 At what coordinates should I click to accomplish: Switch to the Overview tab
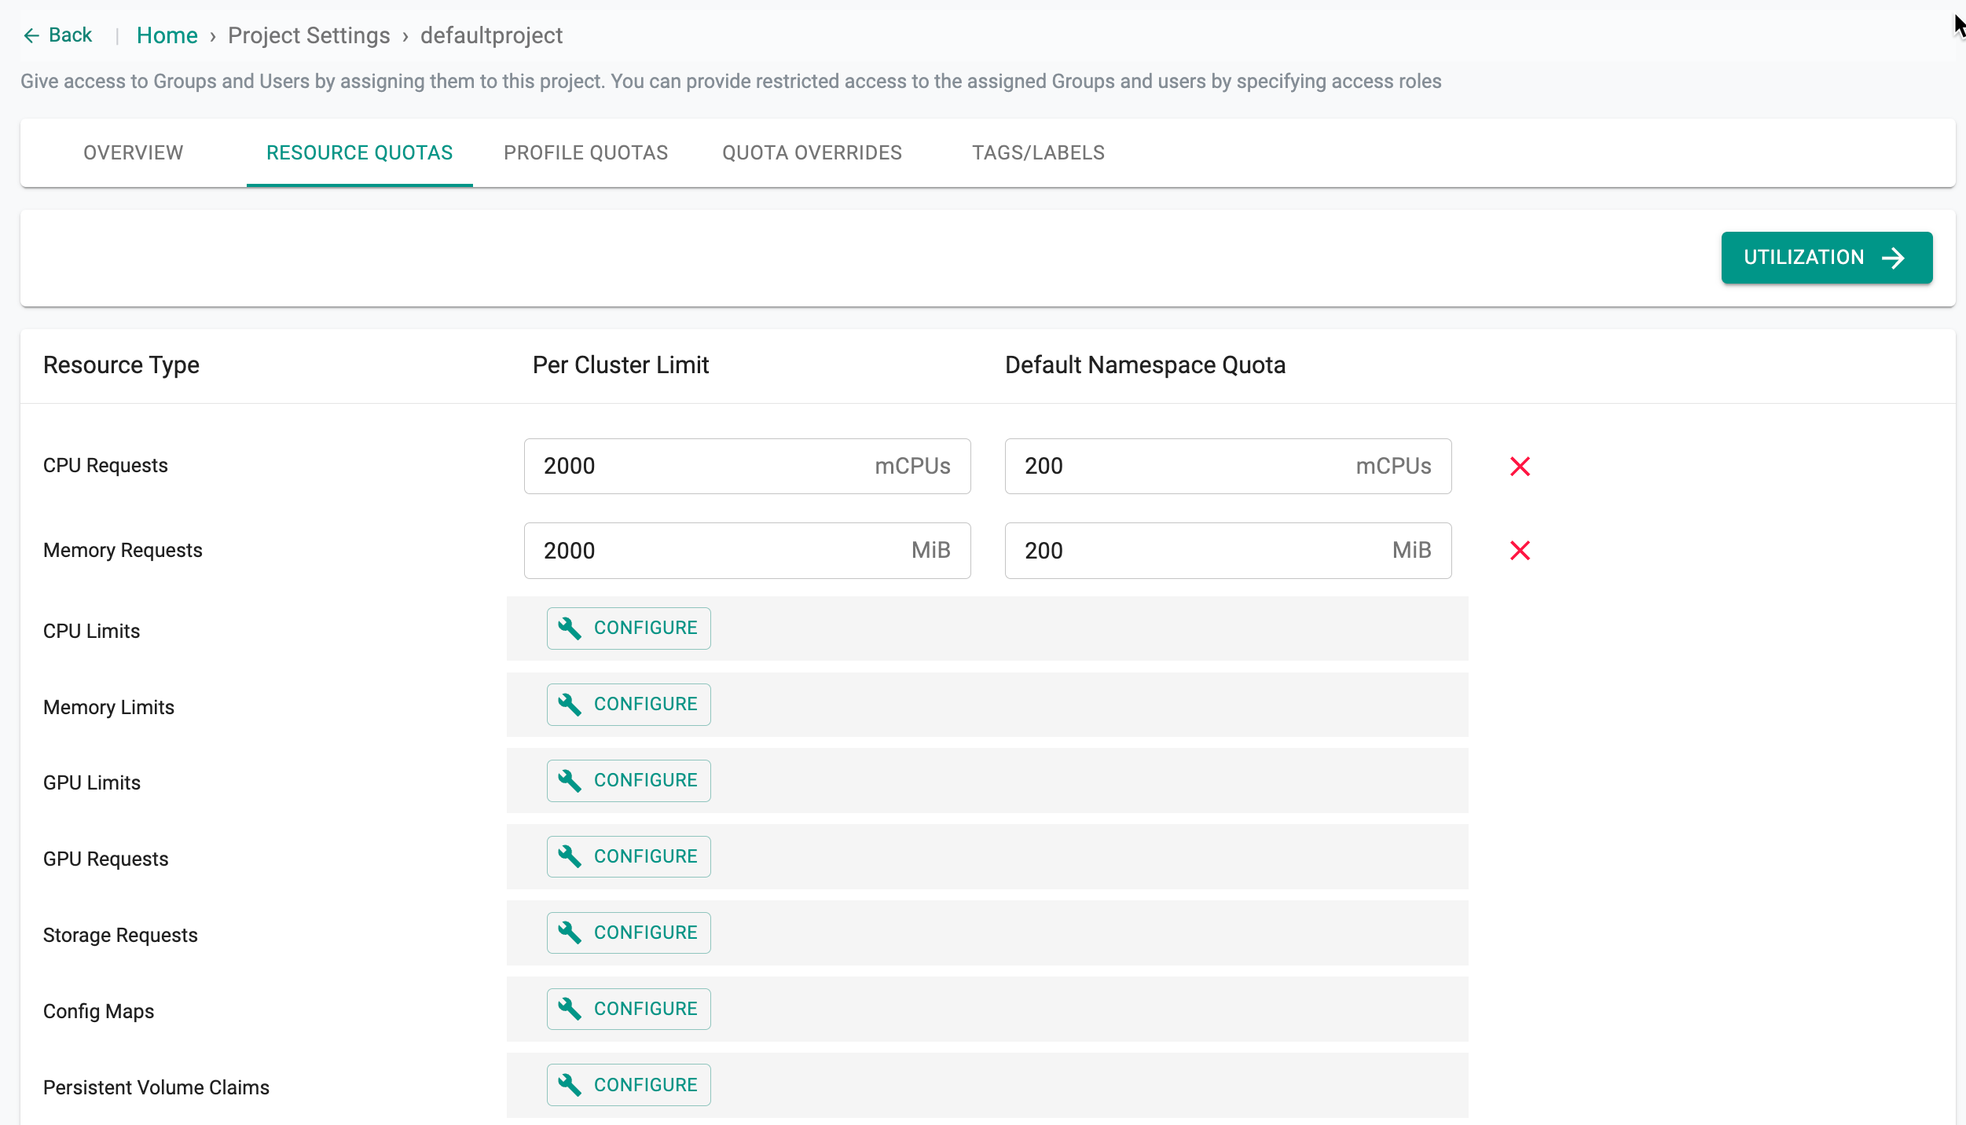click(134, 152)
